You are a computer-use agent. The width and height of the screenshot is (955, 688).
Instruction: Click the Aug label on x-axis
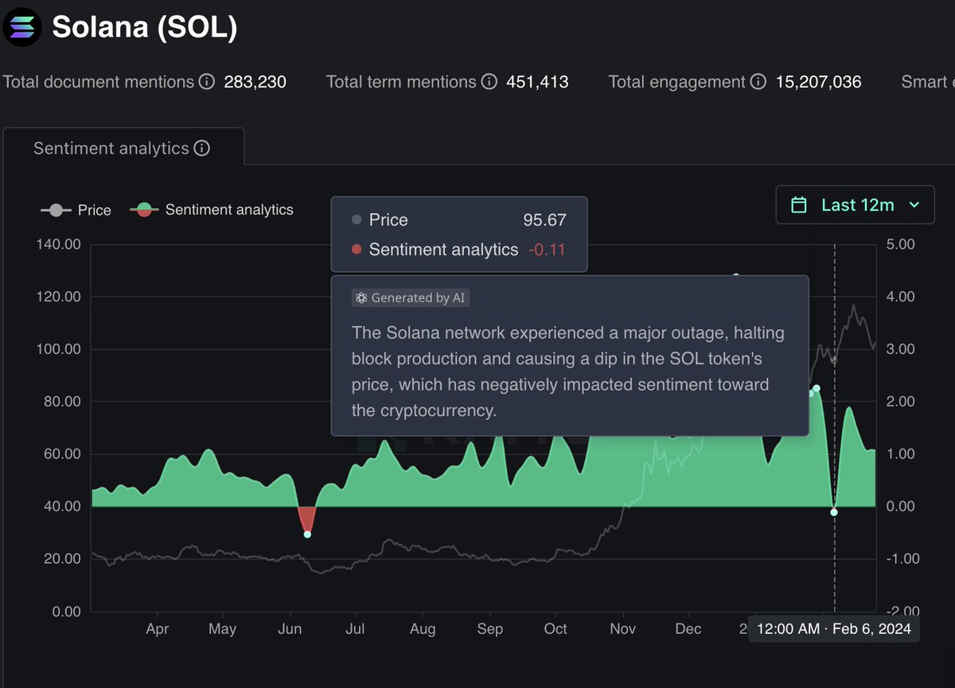[423, 629]
